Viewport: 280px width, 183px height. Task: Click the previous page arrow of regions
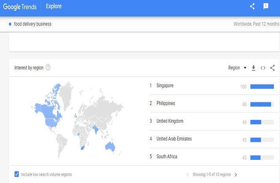tap(188, 174)
